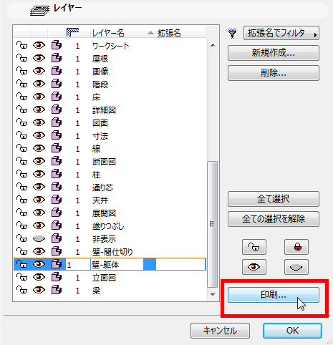
Task: Click the unlock button with open padlock
Action: point(254,247)
